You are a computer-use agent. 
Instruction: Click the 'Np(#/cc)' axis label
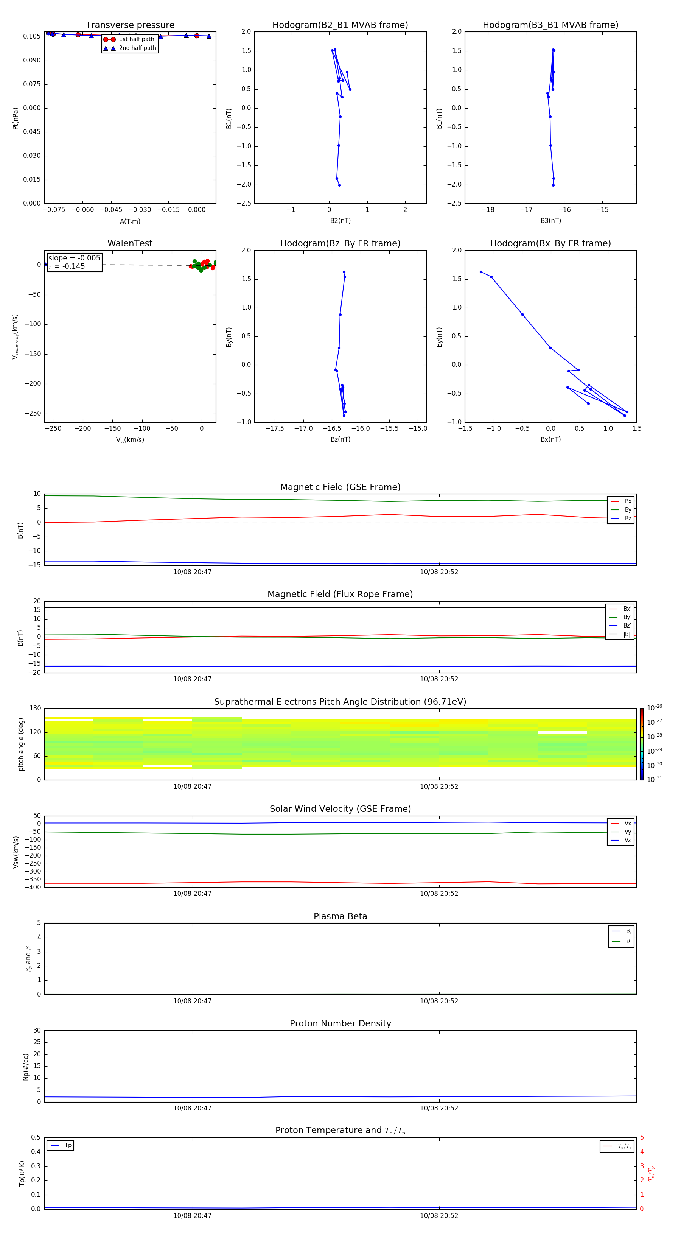pyautogui.click(x=26, y=1067)
